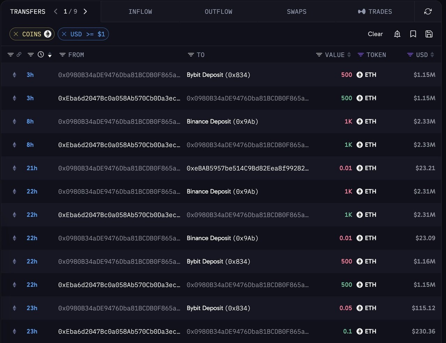Click the Ethereum chain icon in the 21h row
Image resolution: width=446 pixels, height=343 pixels.
tap(14, 168)
